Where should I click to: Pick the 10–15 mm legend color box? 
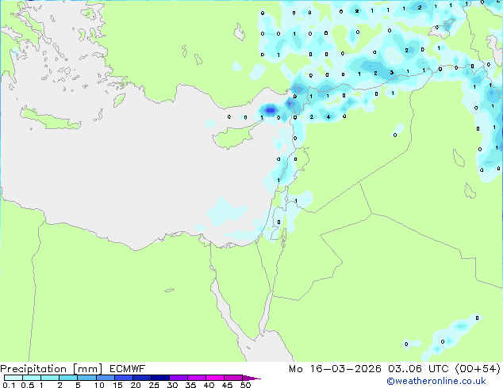coord(105,378)
